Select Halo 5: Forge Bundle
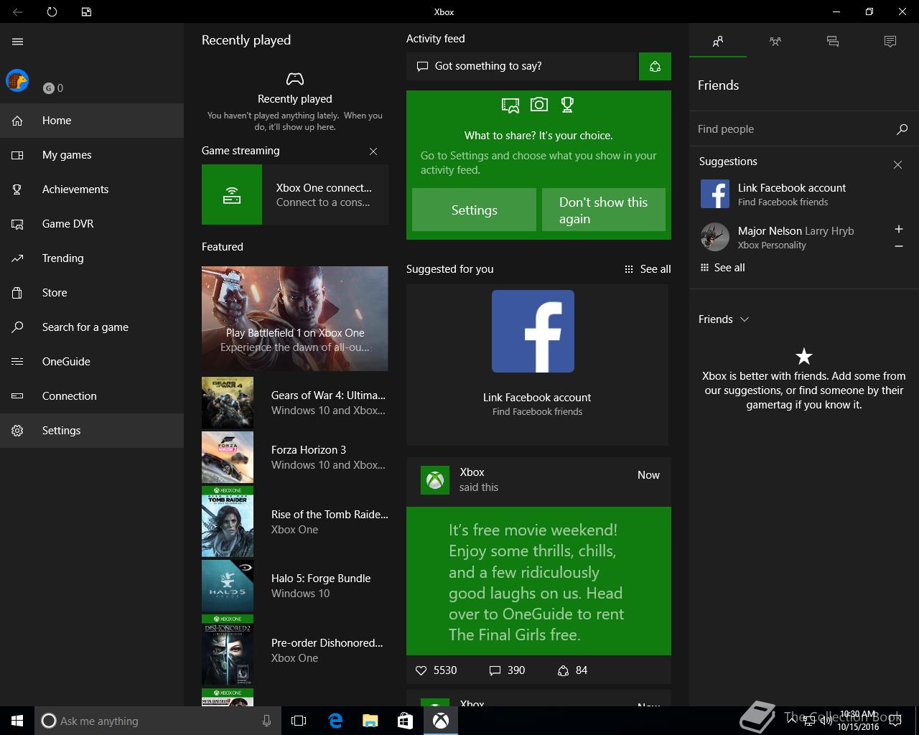Viewport: 919px width, 735px height. (x=295, y=586)
